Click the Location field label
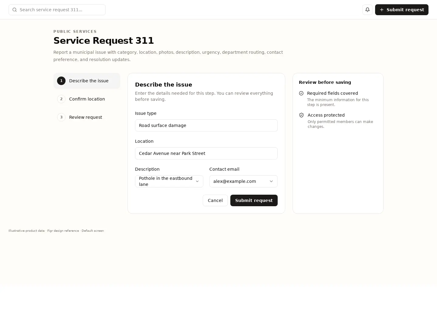 pos(144,141)
